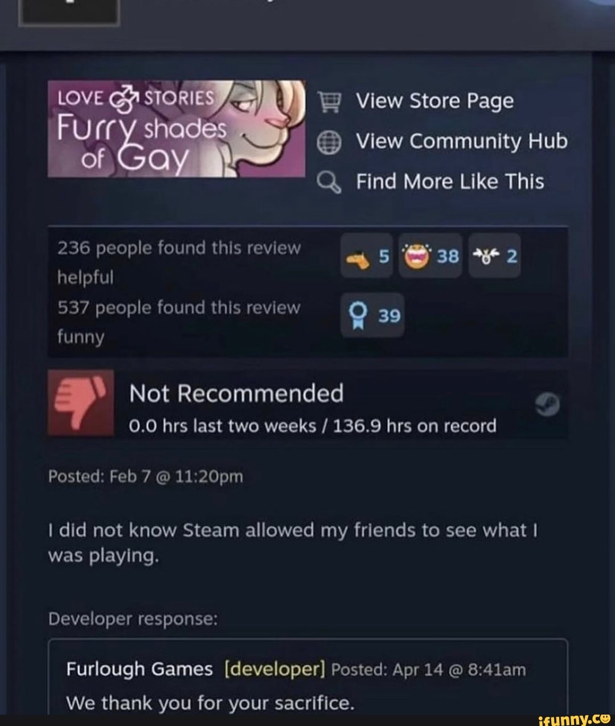Image resolution: width=615 pixels, height=726 pixels.
Task: Click the Furry Shades of Gay banner
Action: point(177,129)
